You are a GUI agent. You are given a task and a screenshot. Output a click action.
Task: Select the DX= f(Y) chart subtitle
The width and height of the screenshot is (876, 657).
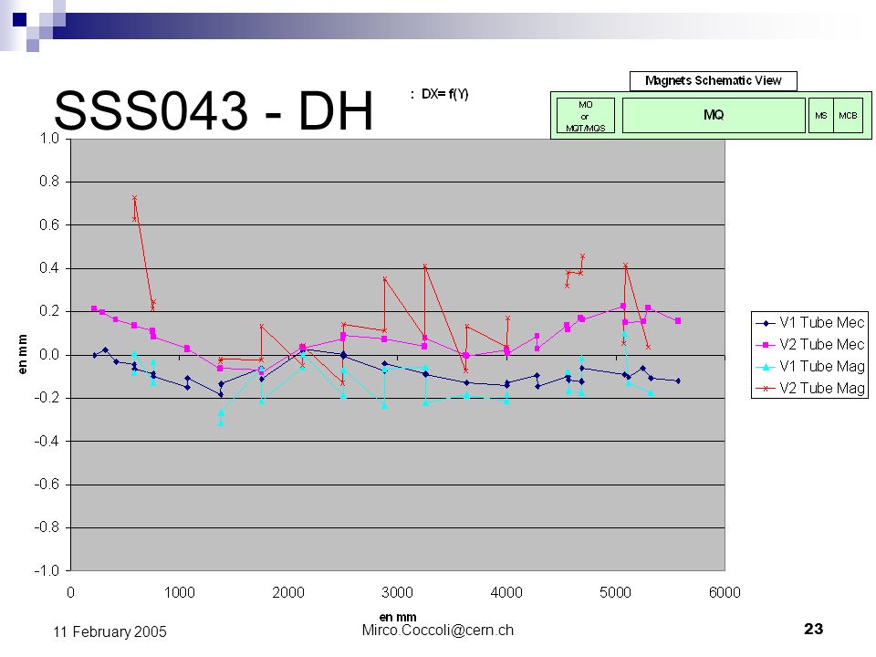(x=444, y=94)
